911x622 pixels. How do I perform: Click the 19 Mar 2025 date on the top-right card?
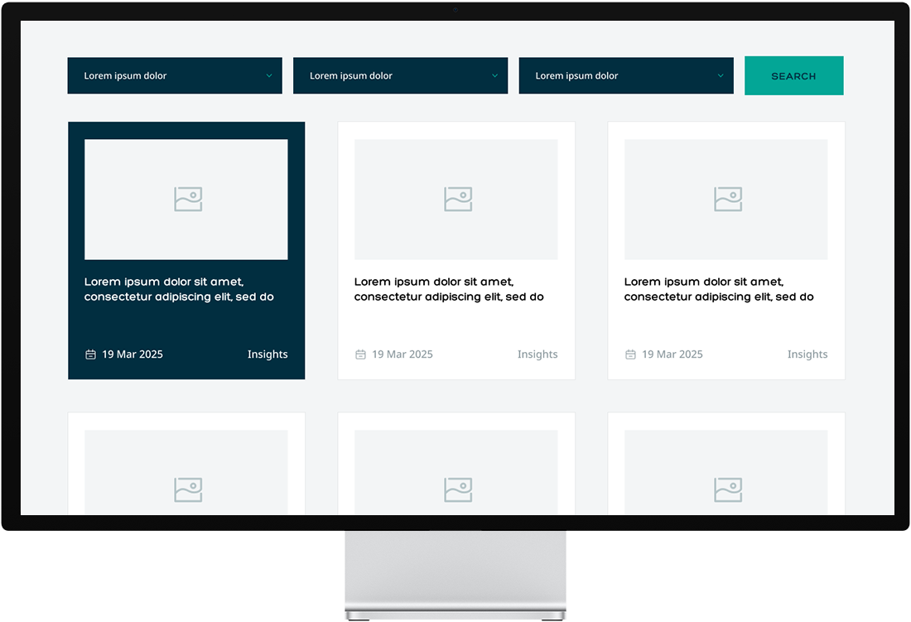672,354
